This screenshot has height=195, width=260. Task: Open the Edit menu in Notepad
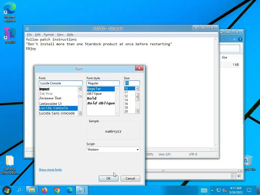[x=38, y=35]
